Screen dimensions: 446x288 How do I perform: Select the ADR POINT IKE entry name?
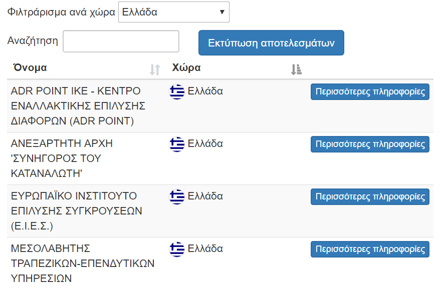(78, 106)
